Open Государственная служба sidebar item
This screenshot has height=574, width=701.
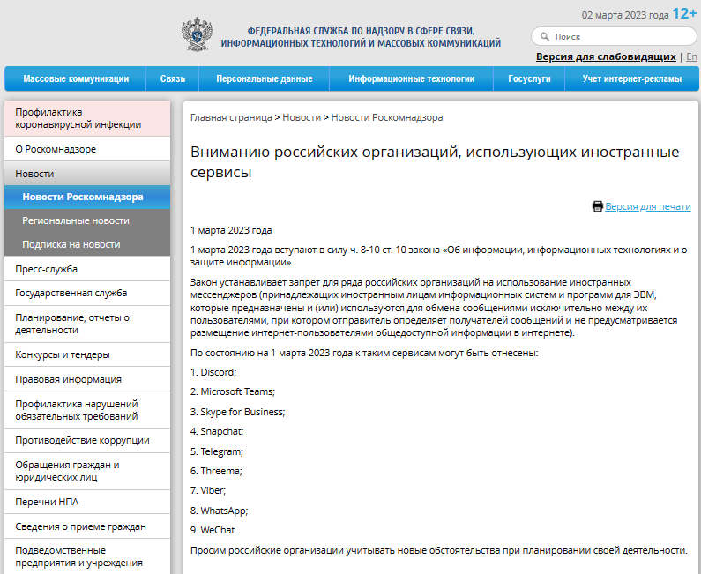tap(87, 293)
